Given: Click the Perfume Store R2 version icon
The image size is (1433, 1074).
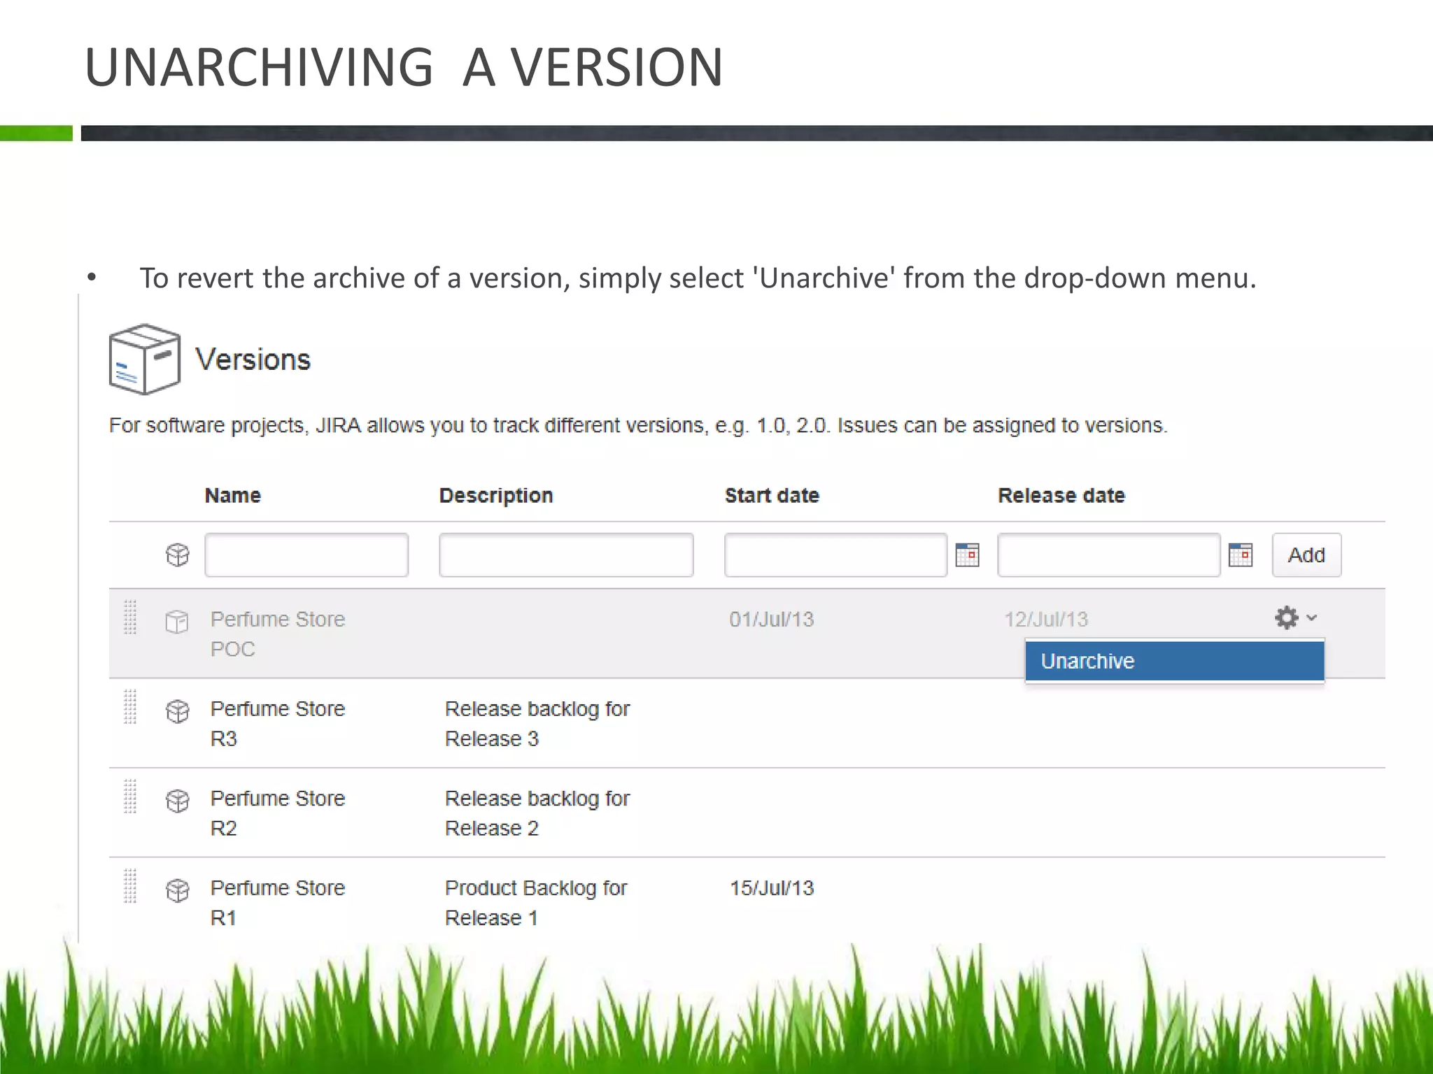Looking at the screenshot, I should tap(178, 801).
